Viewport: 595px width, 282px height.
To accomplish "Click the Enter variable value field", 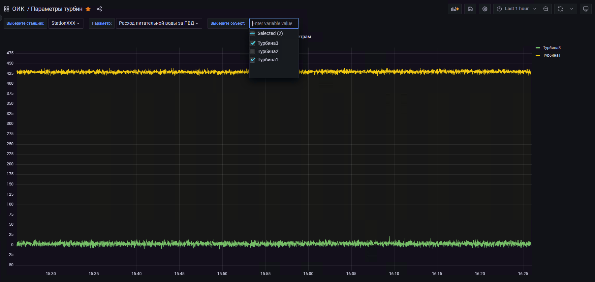I will pyautogui.click(x=274, y=23).
